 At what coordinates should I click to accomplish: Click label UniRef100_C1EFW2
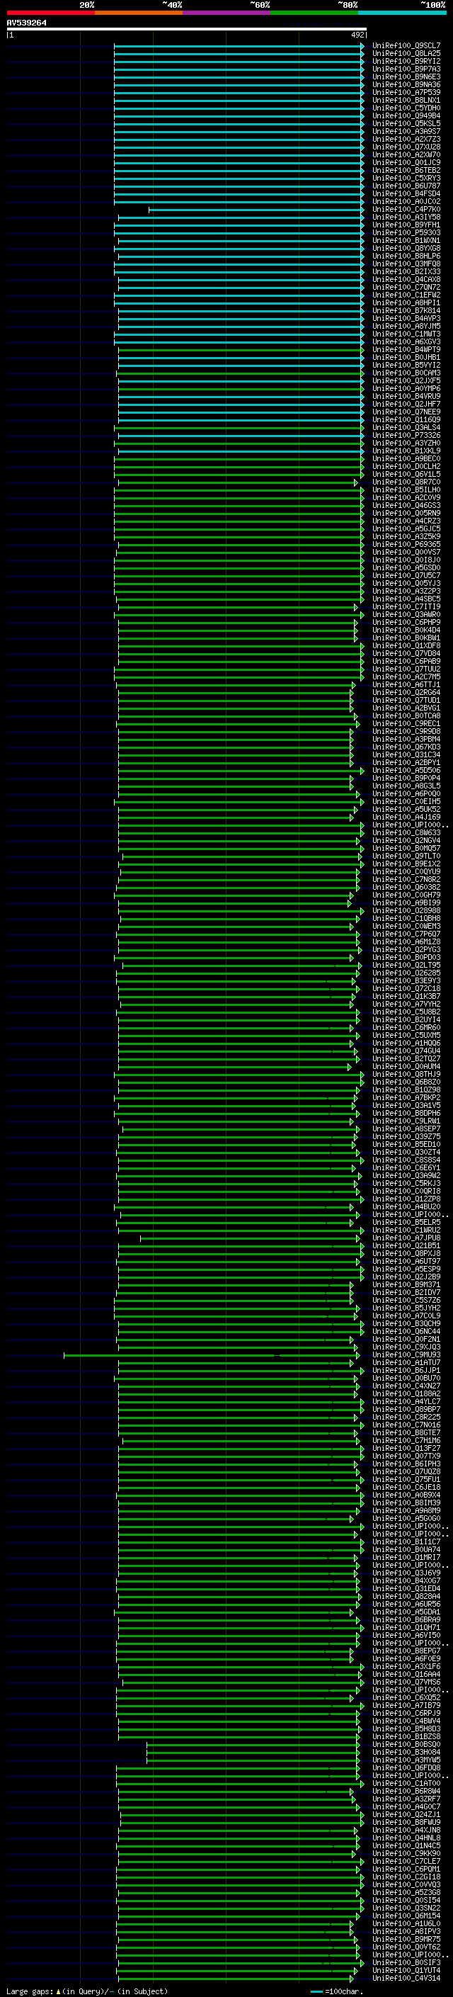(406, 295)
